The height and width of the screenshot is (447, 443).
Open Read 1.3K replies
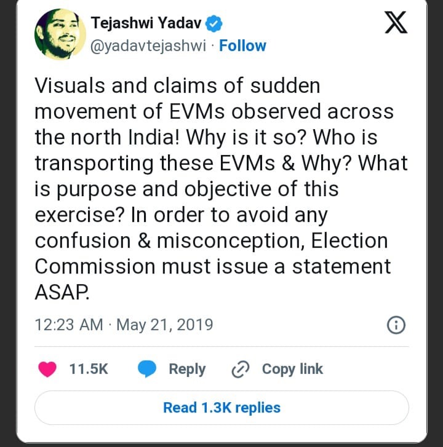click(221, 408)
